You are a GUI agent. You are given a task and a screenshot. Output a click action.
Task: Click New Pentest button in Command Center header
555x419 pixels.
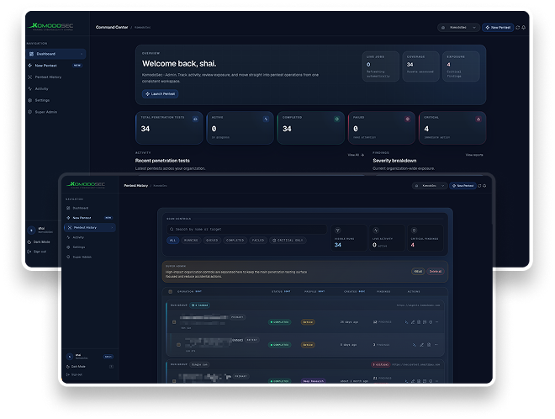498,27
